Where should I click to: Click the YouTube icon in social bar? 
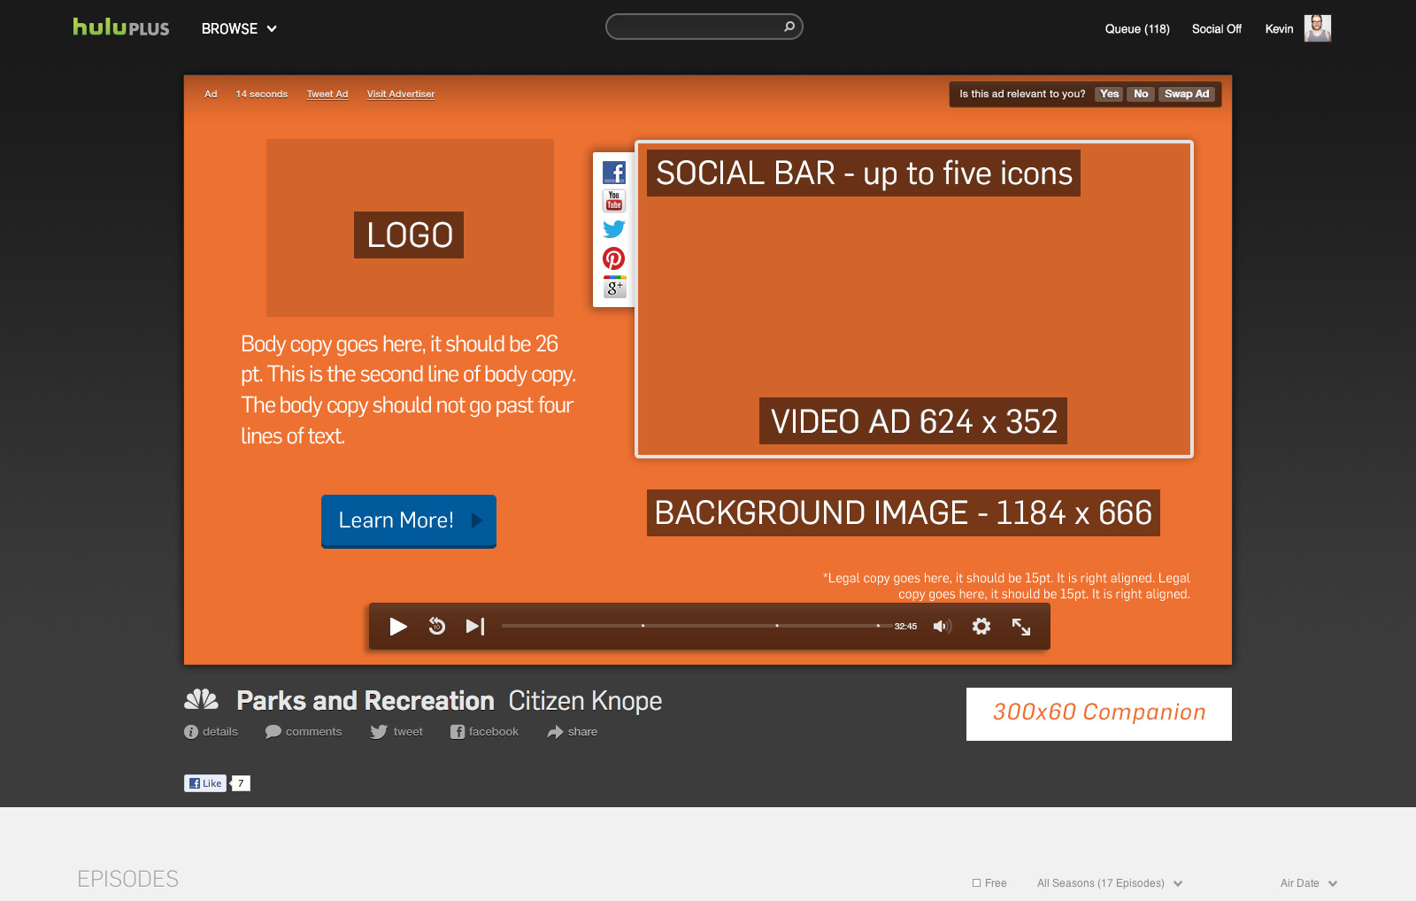pos(614,201)
